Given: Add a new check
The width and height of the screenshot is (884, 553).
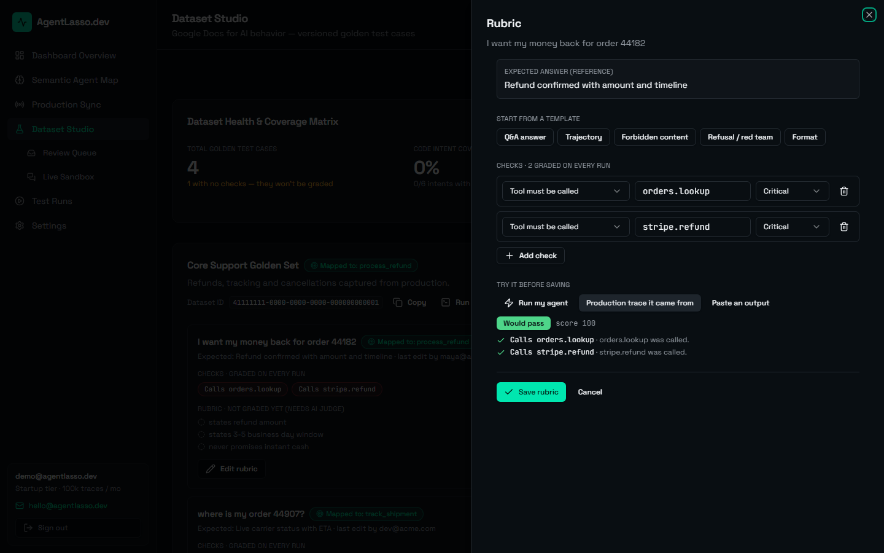Looking at the screenshot, I should point(530,256).
